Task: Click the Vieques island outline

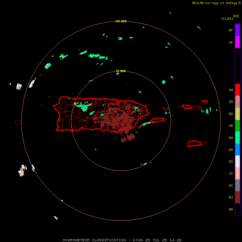Action: [x=157, y=120]
